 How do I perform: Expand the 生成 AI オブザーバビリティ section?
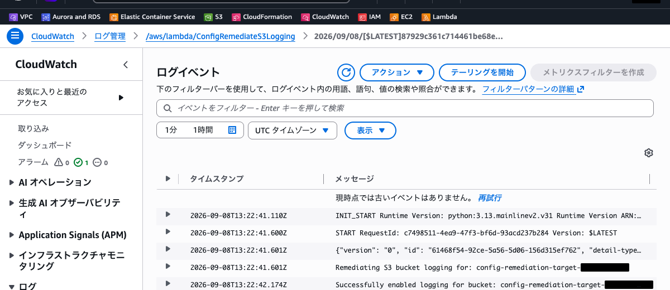12,203
